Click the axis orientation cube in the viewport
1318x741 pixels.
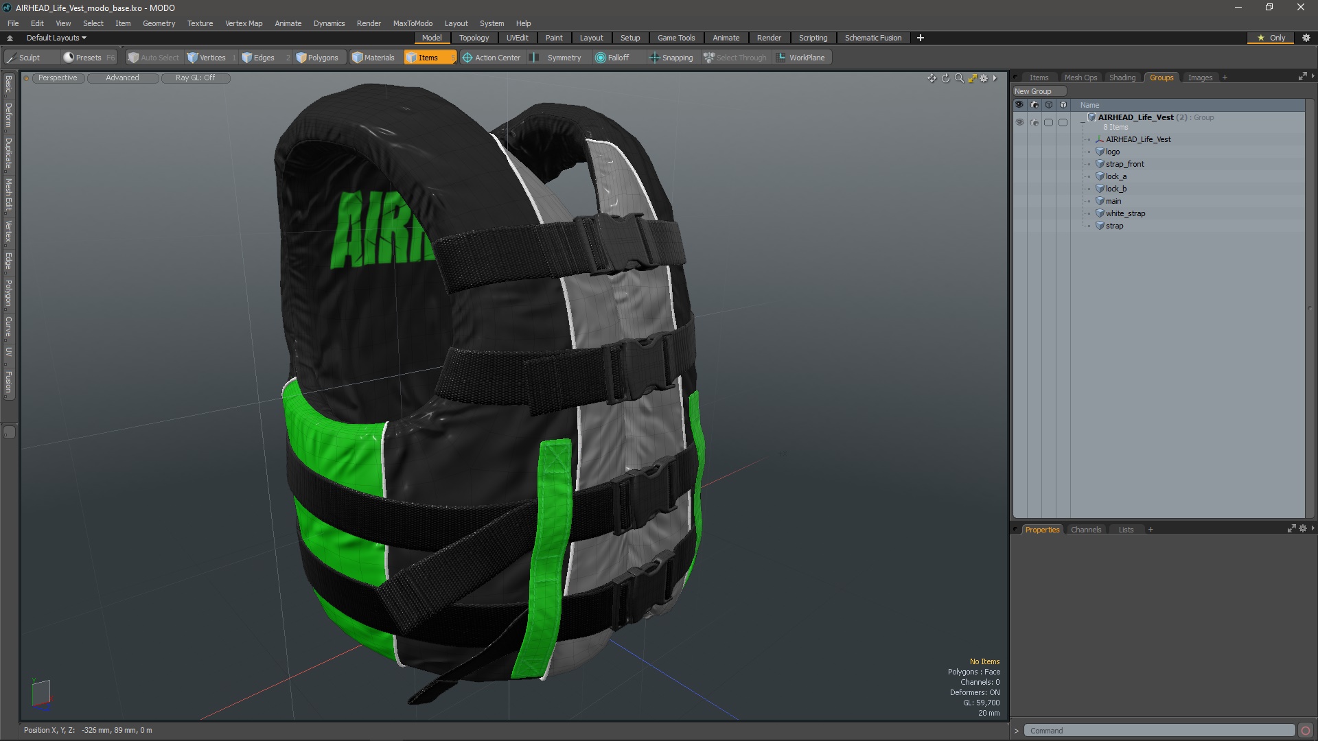pyautogui.click(x=41, y=692)
